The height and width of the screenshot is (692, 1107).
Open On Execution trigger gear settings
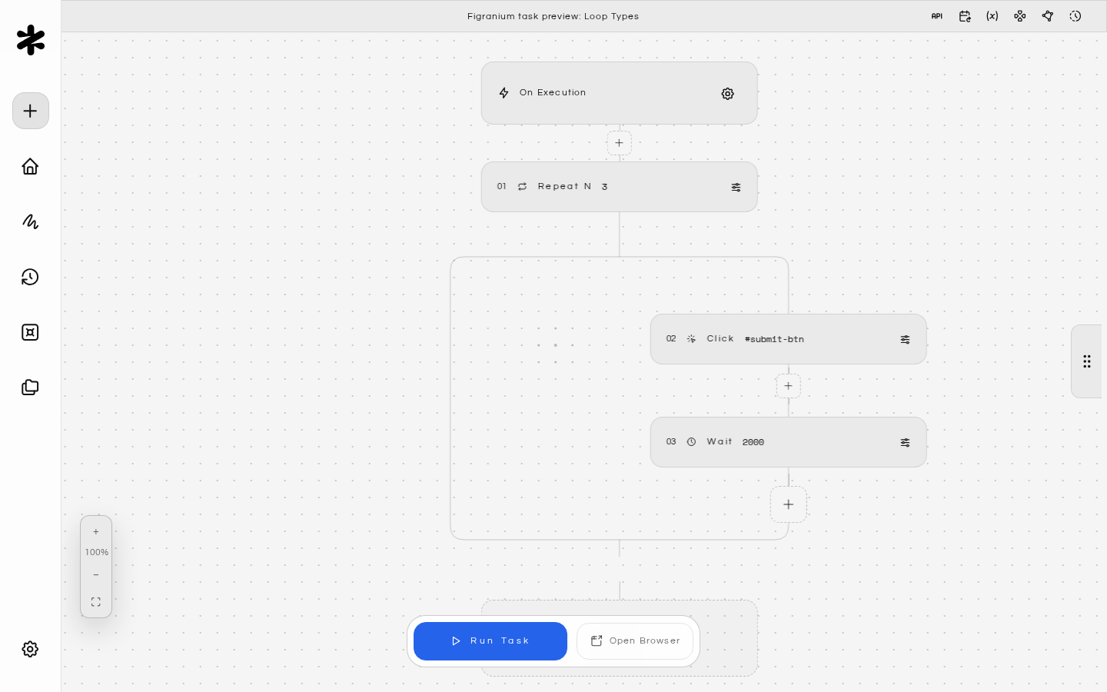point(728,94)
